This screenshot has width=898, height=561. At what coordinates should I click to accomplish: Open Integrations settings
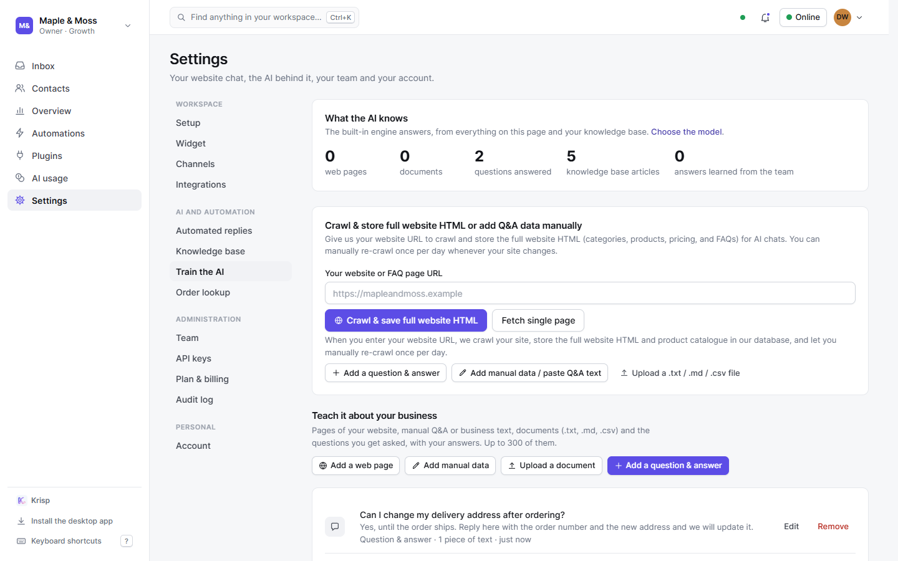click(231, 185)
